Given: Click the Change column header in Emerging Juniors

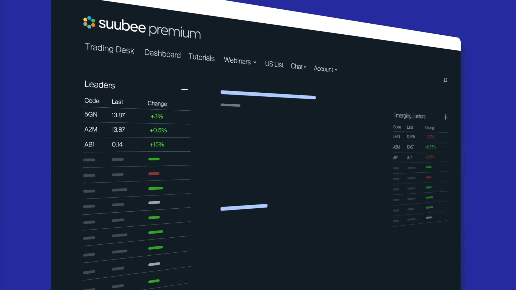Looking at the screenshot, I should 430,128.
